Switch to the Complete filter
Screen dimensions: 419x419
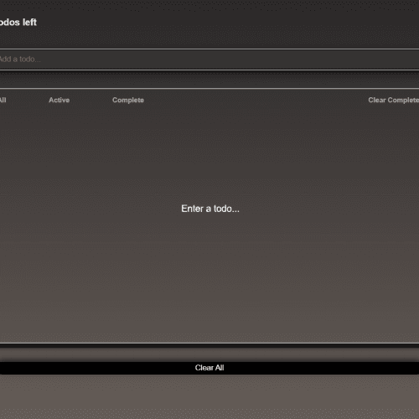(x=128, y=100)
